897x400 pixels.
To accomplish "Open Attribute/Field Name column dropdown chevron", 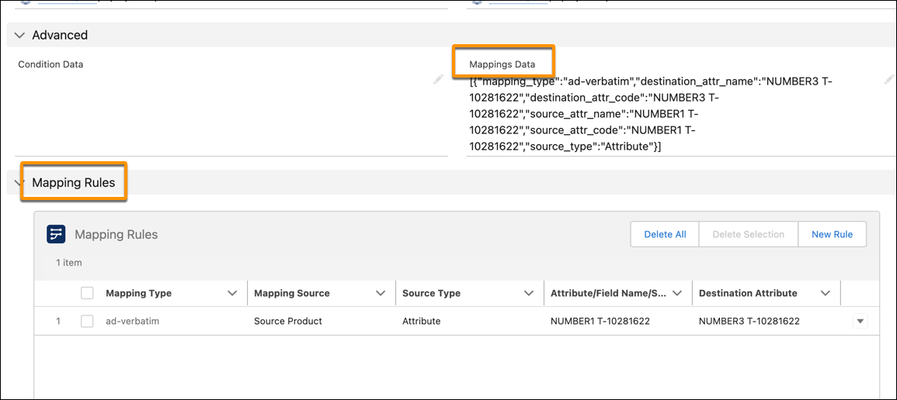I will click(x=677, y=293).
